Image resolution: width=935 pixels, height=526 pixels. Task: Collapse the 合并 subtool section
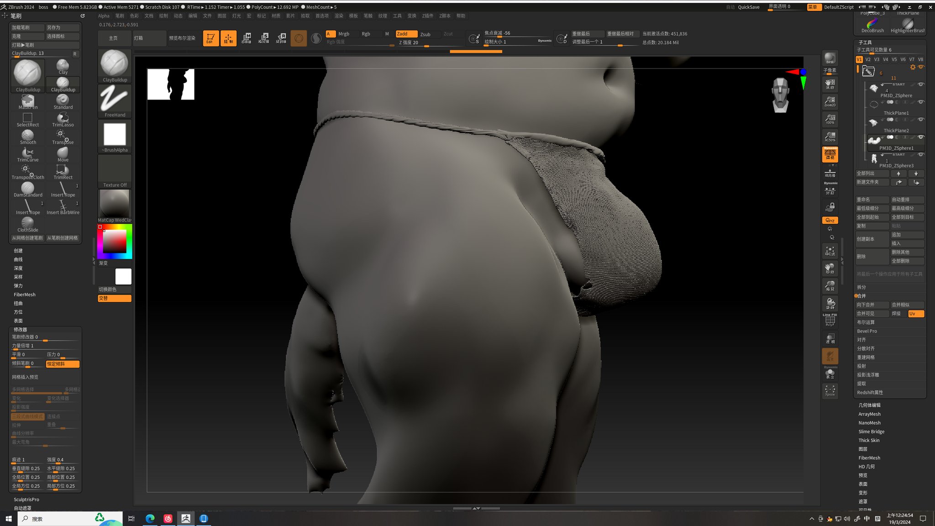click(x=861, y=296)
